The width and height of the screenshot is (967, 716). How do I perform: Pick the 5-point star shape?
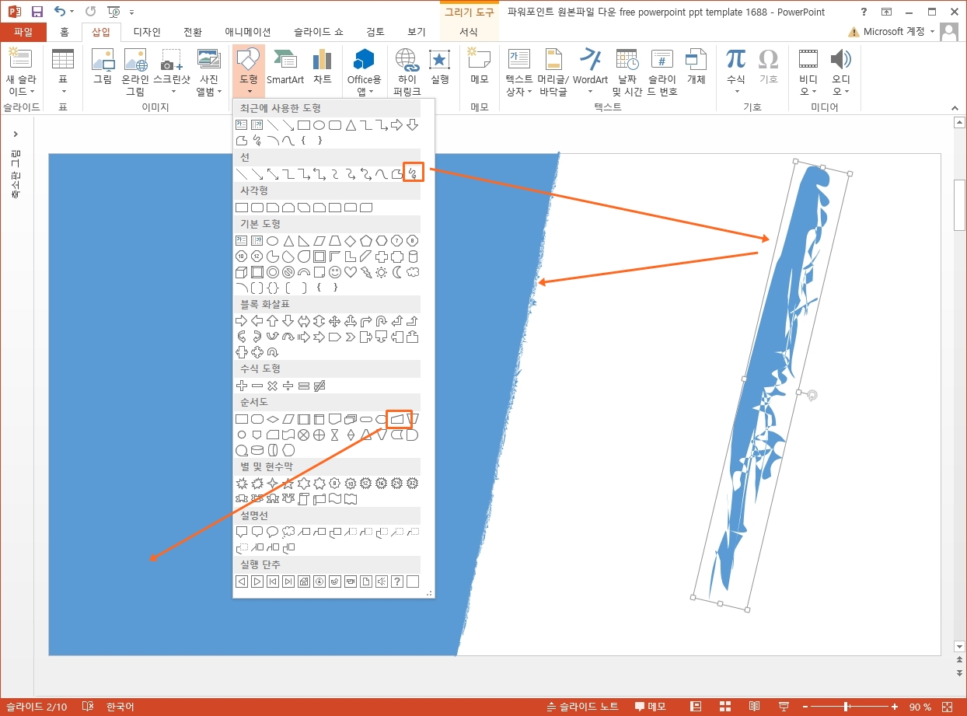(x=288, y=484)
